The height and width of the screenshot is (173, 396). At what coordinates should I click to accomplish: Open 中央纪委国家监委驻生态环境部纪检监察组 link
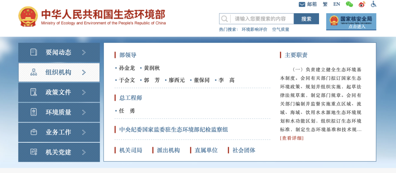[x=173, y=130]
